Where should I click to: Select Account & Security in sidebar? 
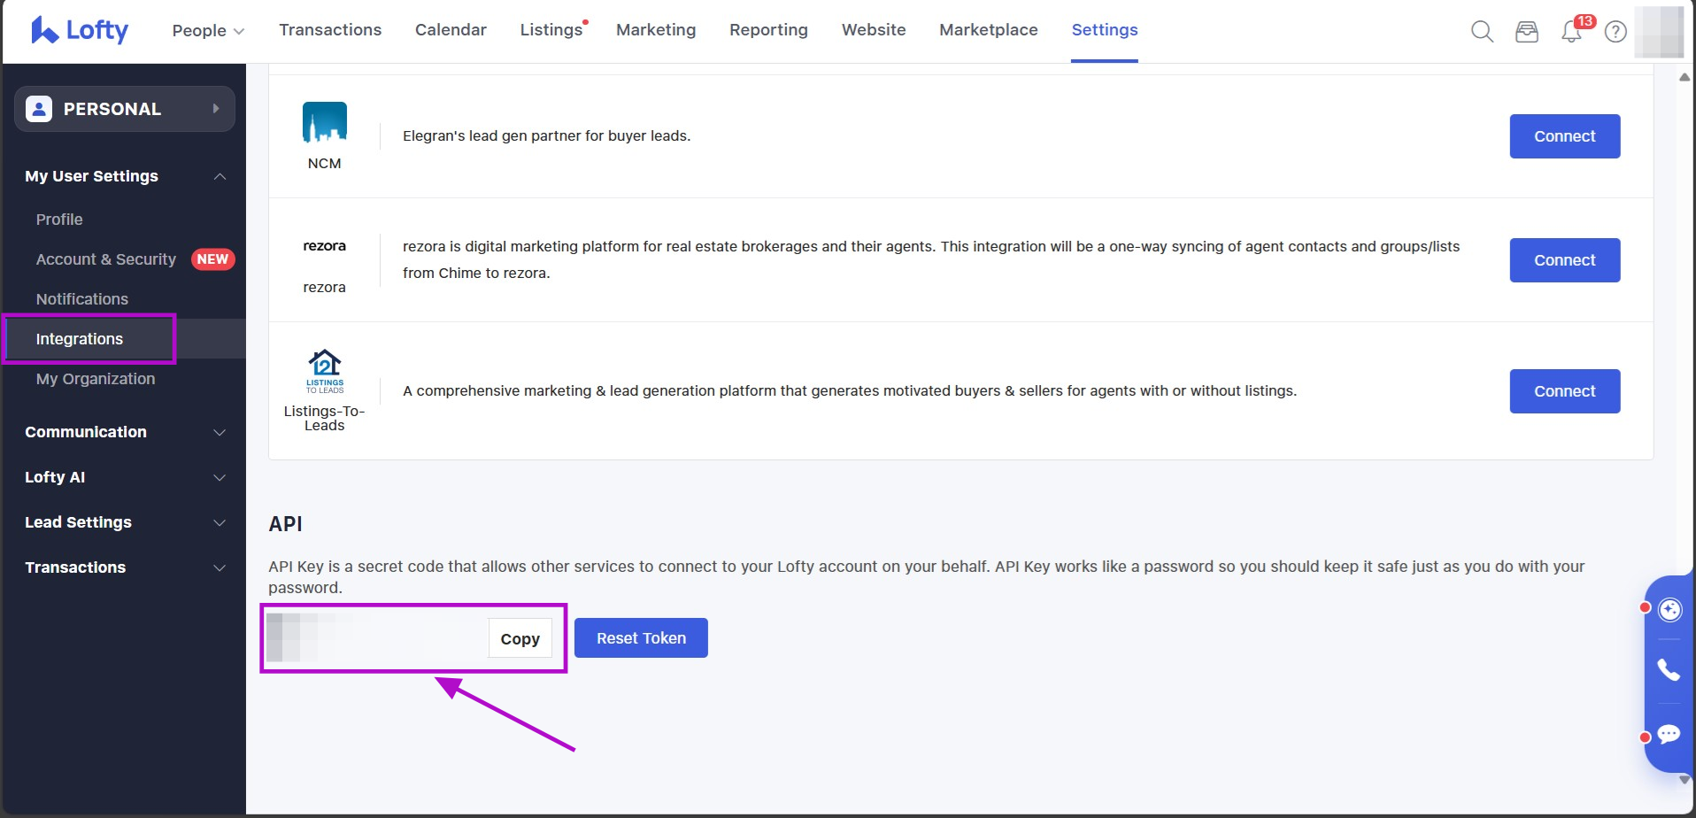(x=106, y=259)
